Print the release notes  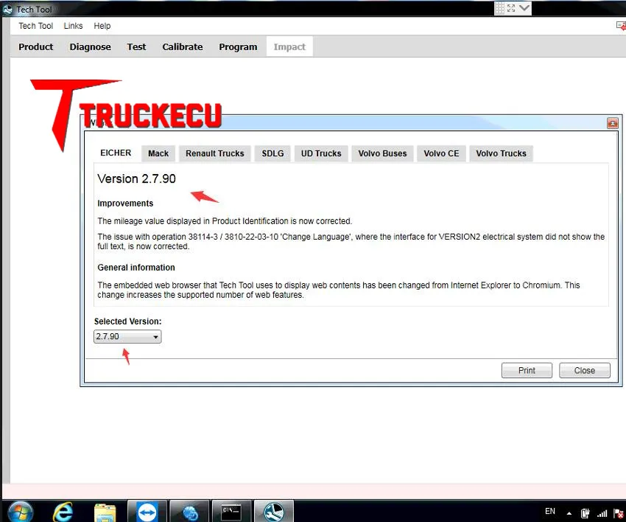(x=527, y=371)
